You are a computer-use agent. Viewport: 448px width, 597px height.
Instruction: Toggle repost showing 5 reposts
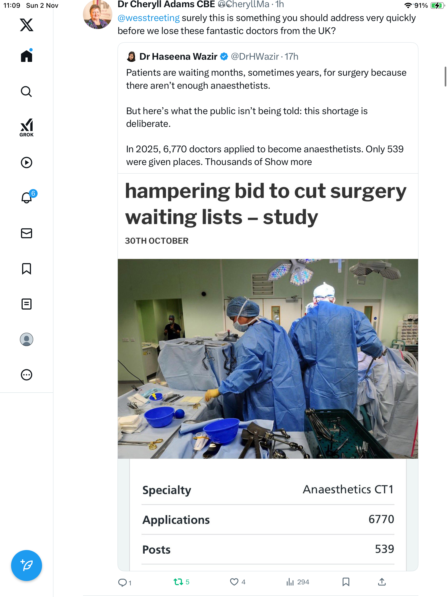tap(181, 582)
